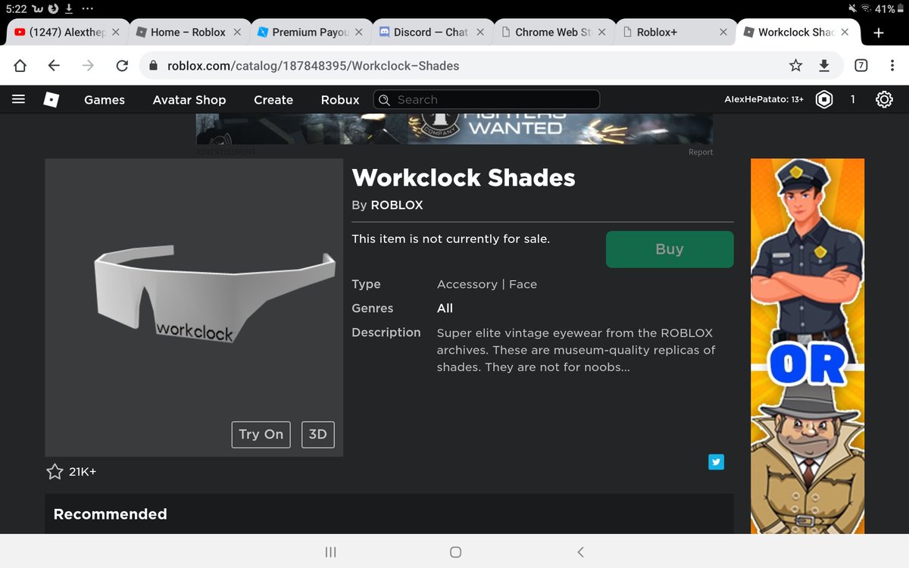Click the browser forward arrow
Screen dimensions: 909x568
[x=88, y=66]
